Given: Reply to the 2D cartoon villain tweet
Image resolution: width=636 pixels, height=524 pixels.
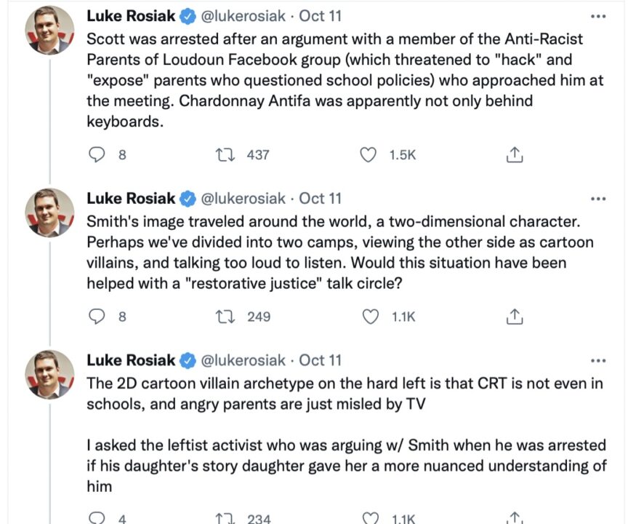Looking at the screenshot, I should [x=97, y=518].
